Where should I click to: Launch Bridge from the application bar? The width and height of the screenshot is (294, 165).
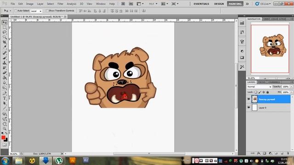(x=123, y=4)
